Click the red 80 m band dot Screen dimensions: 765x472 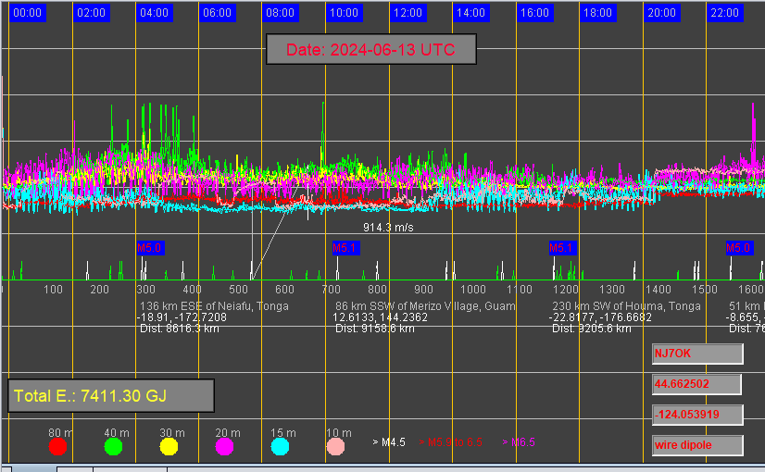(57, 447)
